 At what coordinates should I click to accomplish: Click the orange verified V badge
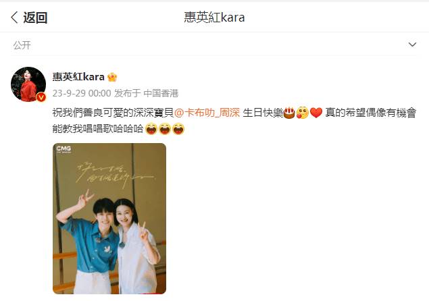click(x=41, y=97)
